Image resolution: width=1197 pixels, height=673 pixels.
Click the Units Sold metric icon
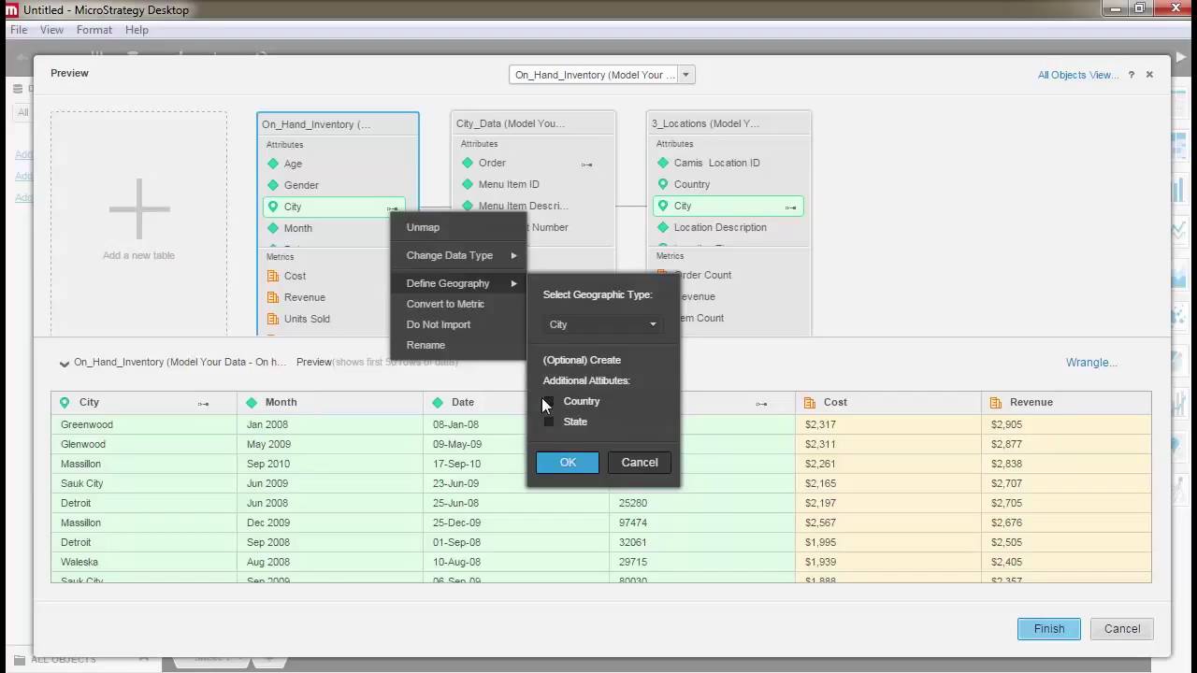pyautogui.click(x=273, y=319)
